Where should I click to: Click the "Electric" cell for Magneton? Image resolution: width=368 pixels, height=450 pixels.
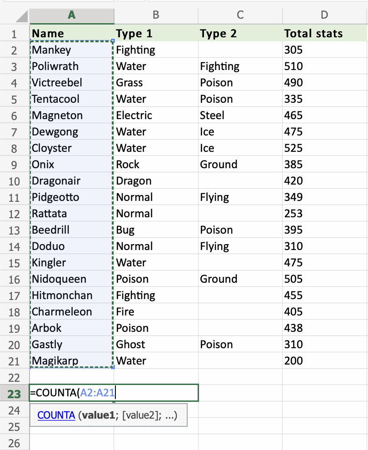click(156, 115)
